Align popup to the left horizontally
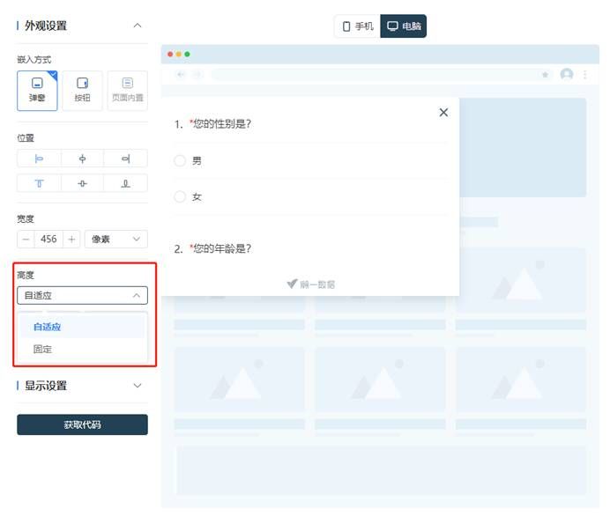 (x=39, y=159)
